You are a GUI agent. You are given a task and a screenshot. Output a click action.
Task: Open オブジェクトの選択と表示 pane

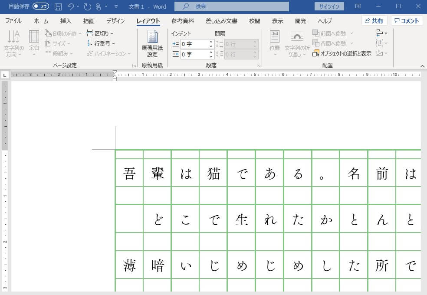coord(342,53)
